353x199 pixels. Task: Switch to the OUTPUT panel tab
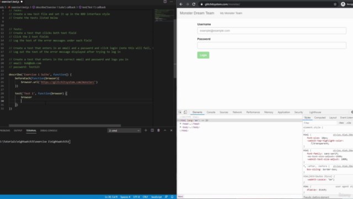[18, 130]
